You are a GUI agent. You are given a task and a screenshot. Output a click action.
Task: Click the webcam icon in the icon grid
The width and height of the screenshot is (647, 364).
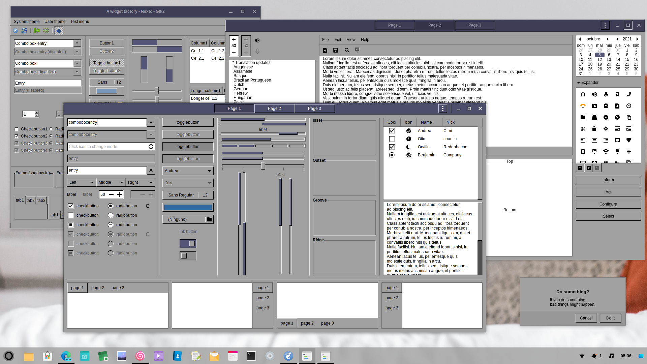click(606, 106)
